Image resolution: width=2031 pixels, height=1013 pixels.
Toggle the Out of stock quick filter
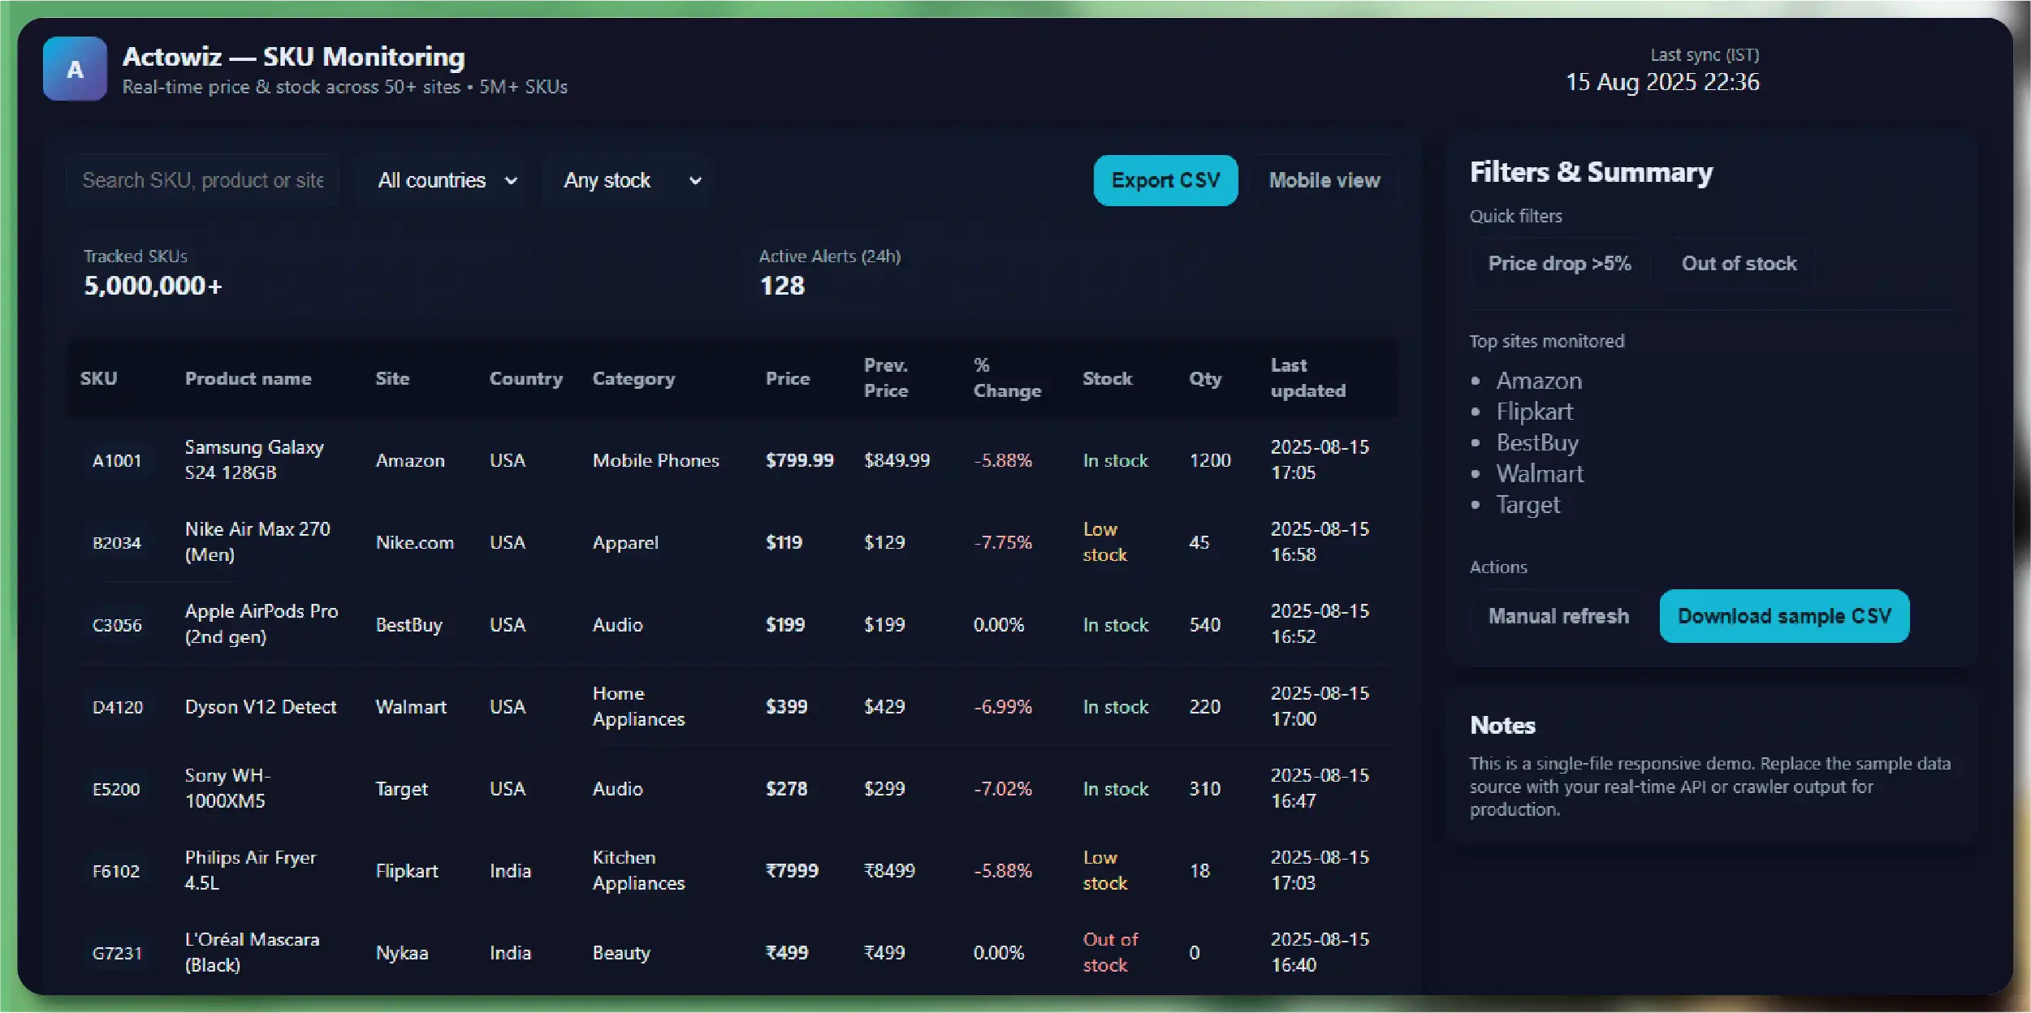(x=1738, y=263)
